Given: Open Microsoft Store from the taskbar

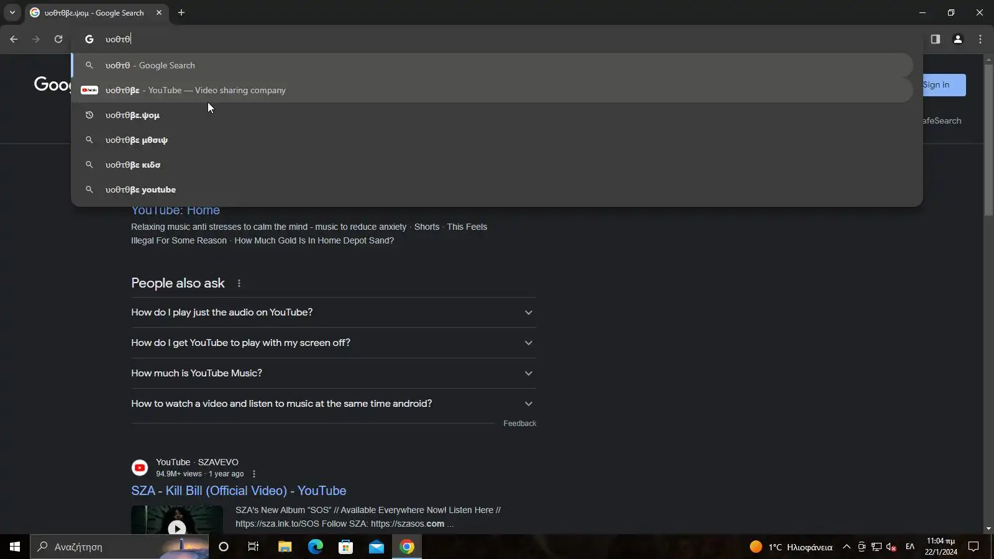Looking at the screenshot, I should [346, 547].
